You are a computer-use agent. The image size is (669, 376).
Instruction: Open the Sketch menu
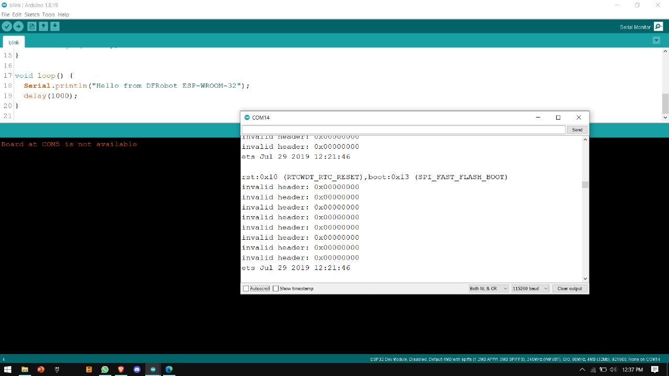(32, 15)
